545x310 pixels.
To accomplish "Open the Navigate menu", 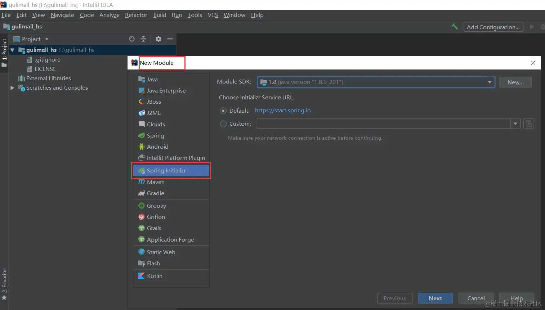I will pos(62,15).
